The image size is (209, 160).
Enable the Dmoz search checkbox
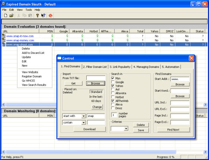113,108
